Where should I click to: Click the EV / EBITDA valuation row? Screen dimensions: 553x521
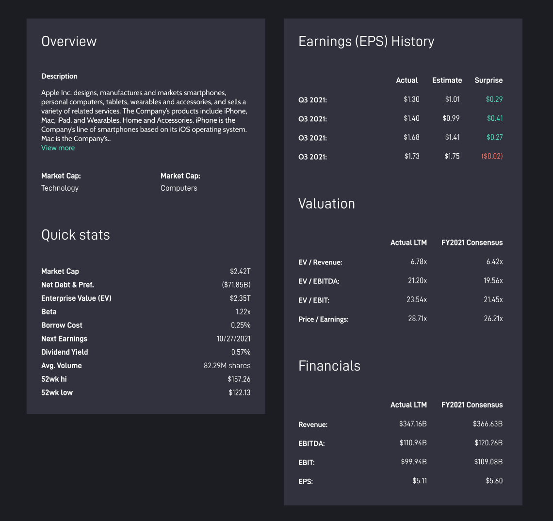click(401, 281)
